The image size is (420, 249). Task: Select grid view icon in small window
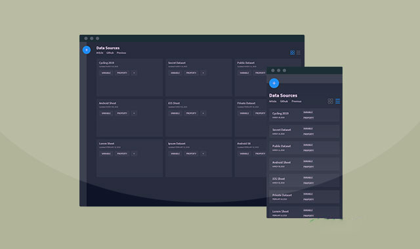tap(330, 101)
